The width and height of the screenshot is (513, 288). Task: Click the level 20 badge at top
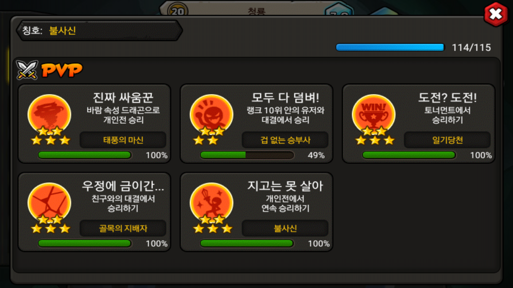coord(178,11)
